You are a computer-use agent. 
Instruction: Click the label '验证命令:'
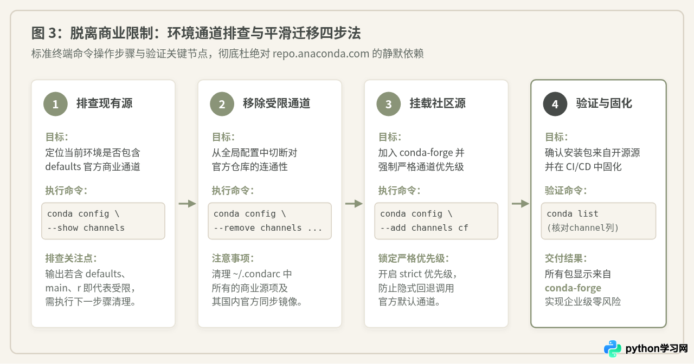(566, 191)
